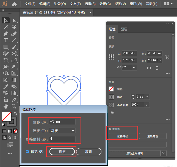The height and width of the screenshot is (167, 177).
Task: Choose the Shaper pencil tool
Action: pyautogui.click(x=6, y=53)
